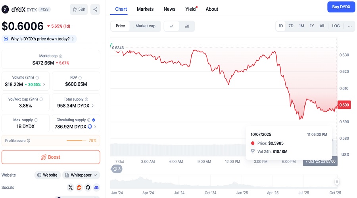The width and height of the screenshot is (357, 198).
Task: Expand the Whitepaper dropdown
Action: tap(81, 175)
